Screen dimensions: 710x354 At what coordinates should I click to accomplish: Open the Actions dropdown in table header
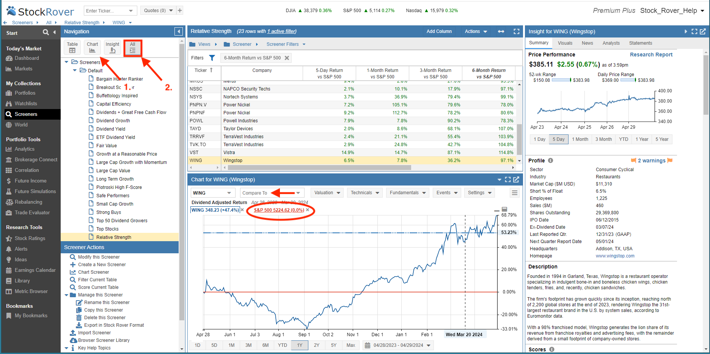(476, 31)
